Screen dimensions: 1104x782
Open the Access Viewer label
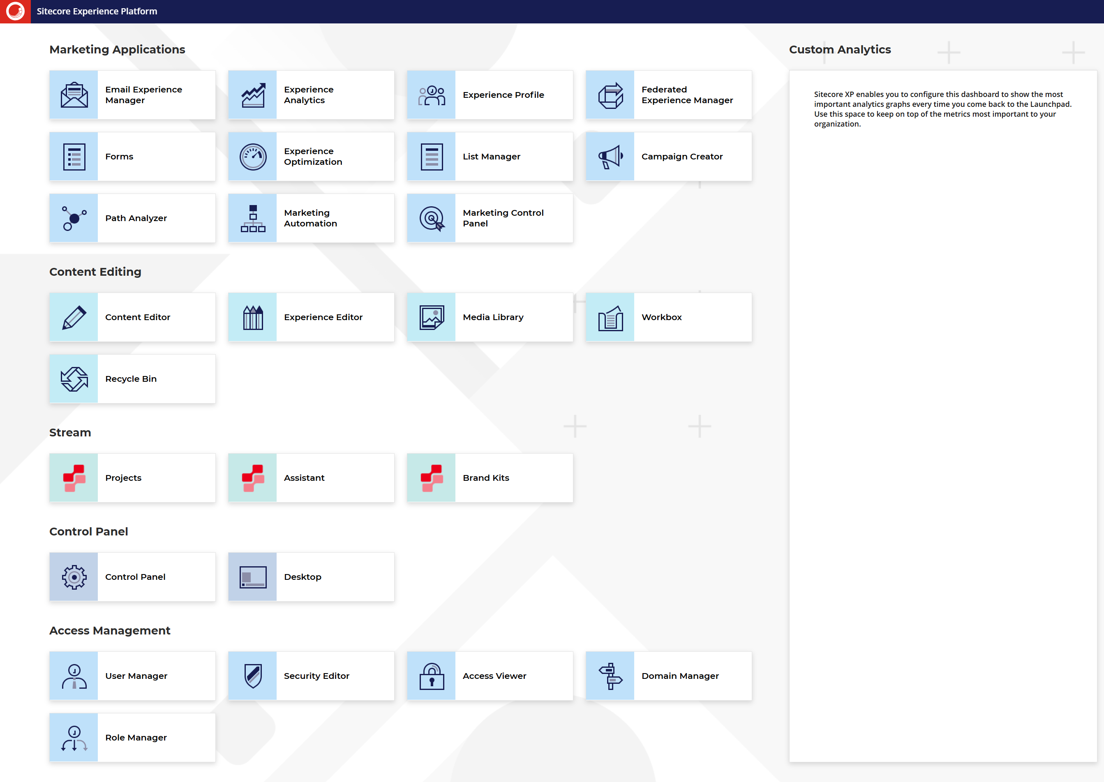point(494,676)
